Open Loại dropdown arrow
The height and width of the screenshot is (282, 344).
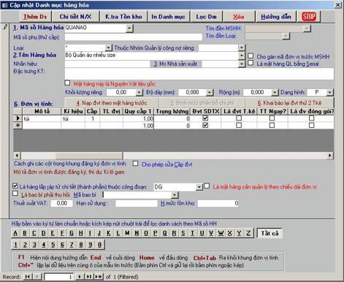(108, 47)
